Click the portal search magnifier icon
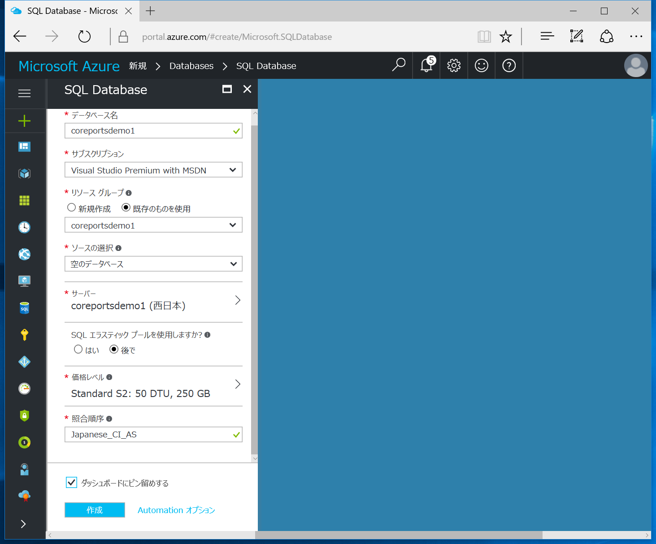 [398, 65]
